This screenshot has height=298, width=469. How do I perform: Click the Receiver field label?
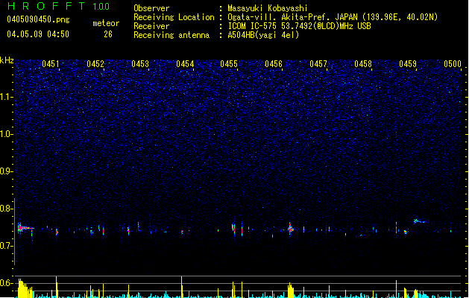point(151,26)
